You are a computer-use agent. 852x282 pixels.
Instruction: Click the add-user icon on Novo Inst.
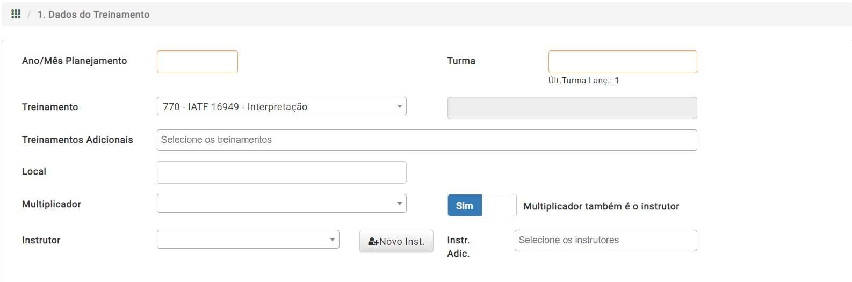(x=373, y=242)
